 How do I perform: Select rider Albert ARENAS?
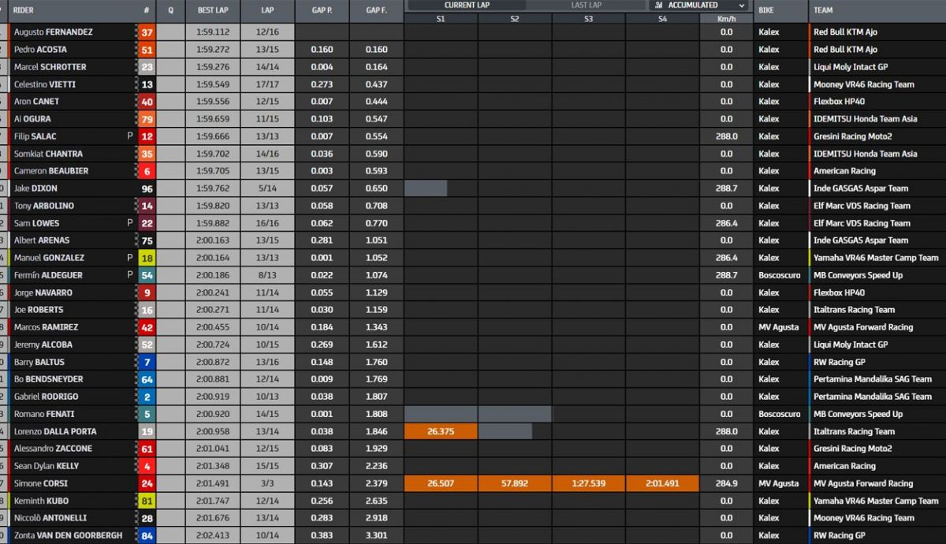[x=42, y=240]
